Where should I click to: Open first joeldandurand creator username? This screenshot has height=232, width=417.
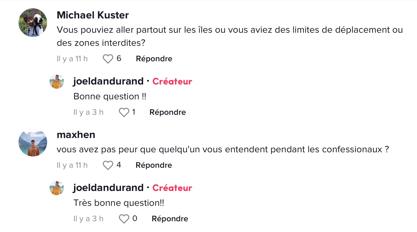pos(108,81)
